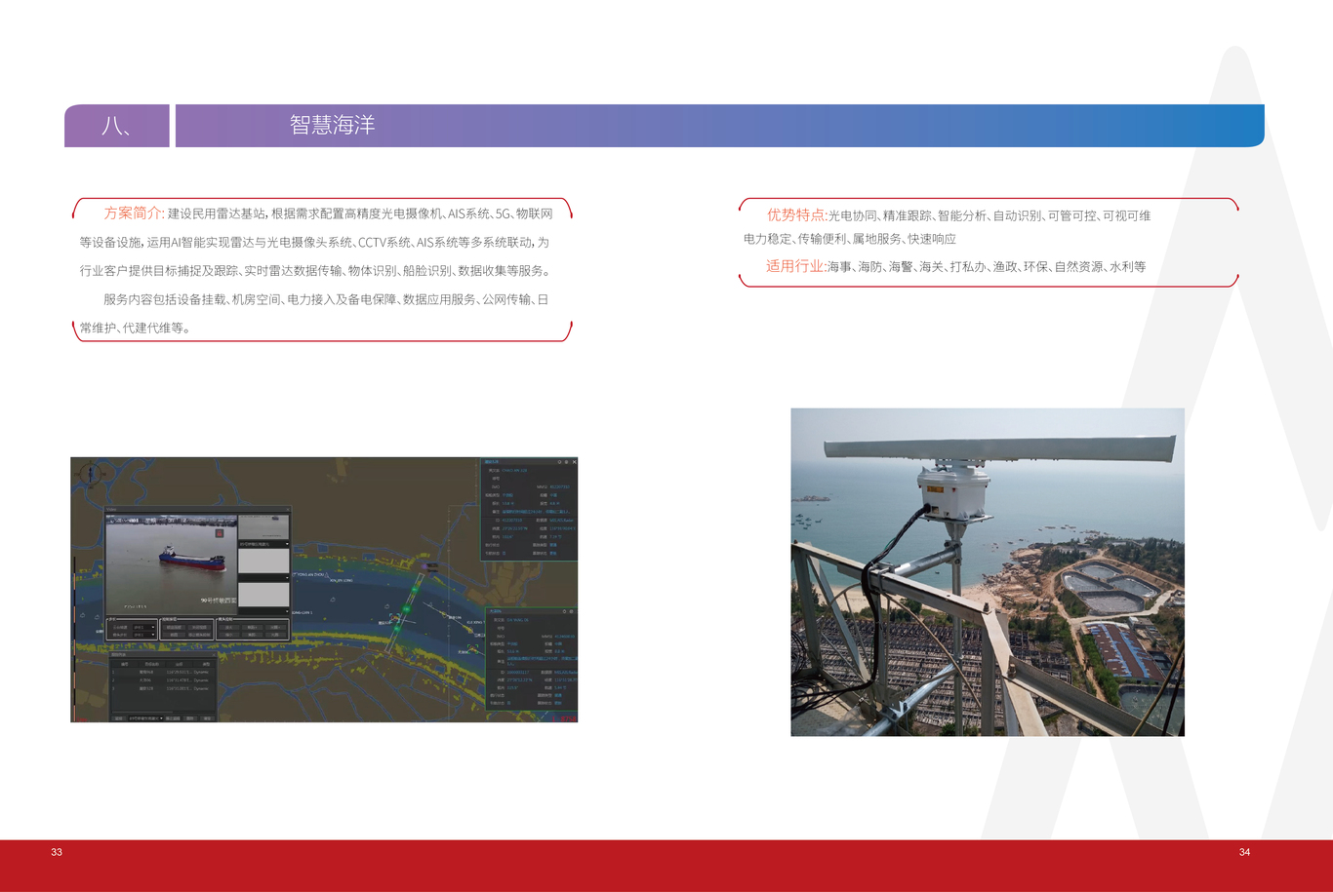Click the 优势特点 heading
The image size is (1333, 892).
[795, 214]
